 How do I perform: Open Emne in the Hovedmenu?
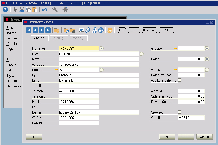click(11, 60)
